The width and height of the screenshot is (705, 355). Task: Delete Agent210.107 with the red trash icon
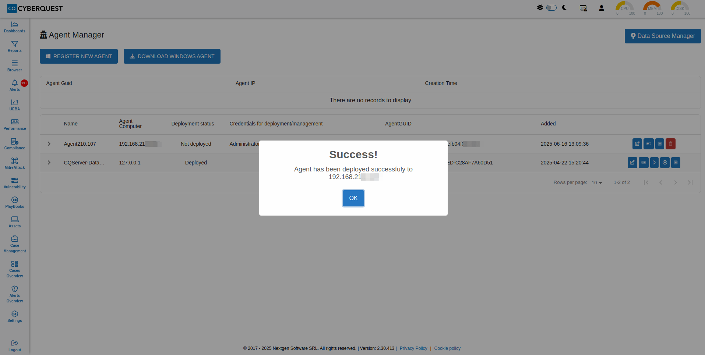[670, 144]
